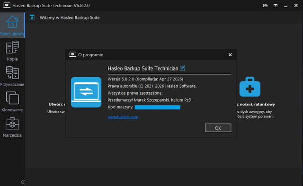Open the Kopia backup section
Screen dimensions: 303x186
pos(12,51)
